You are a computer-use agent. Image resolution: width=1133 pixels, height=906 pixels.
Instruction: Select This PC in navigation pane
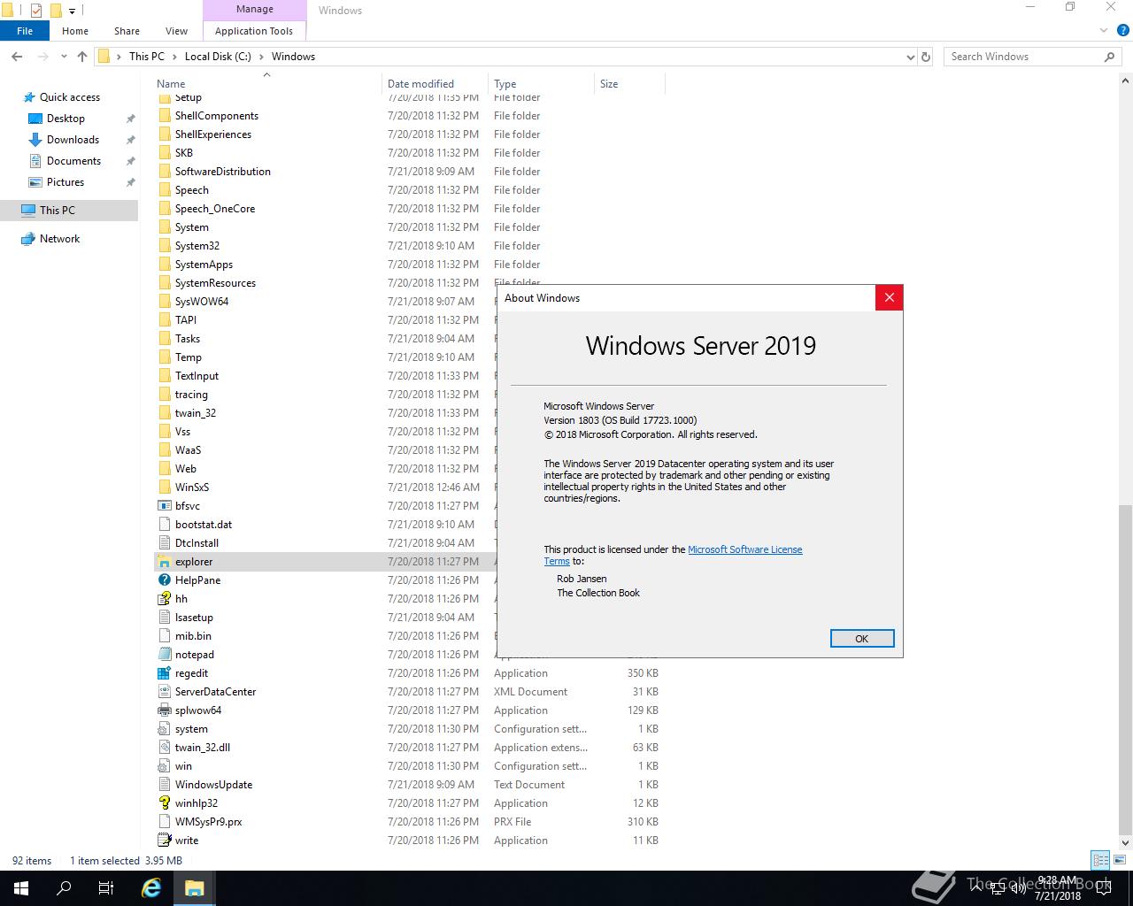[69, 211]
